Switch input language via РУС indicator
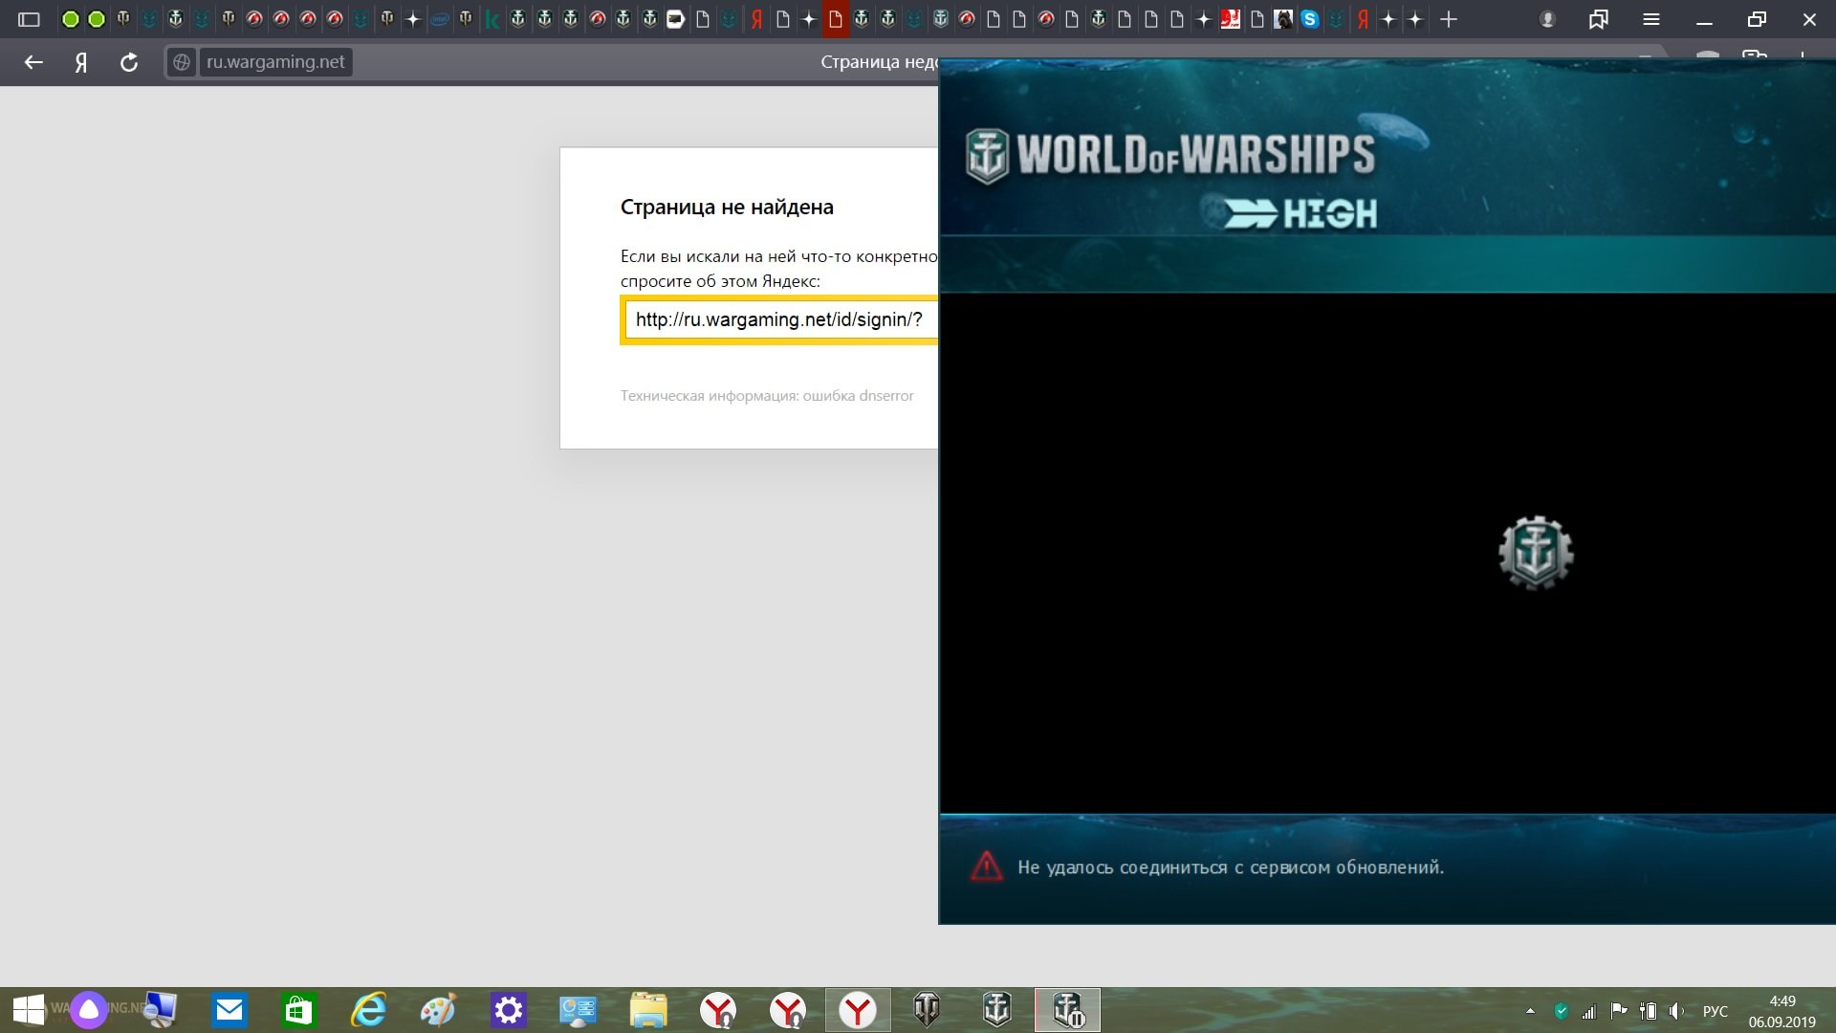 (1716, 1011)
